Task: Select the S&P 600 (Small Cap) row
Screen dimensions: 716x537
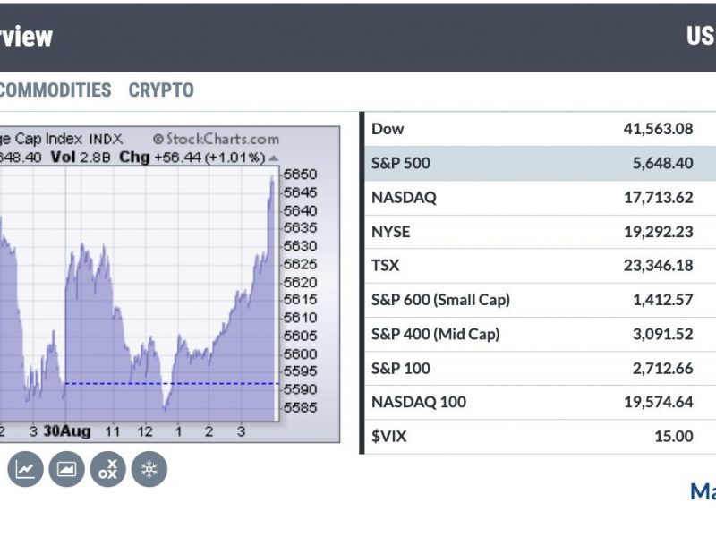Action: pyautogui.click(x=541, y=300)
